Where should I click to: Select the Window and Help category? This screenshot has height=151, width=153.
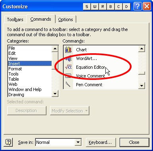coord(30,89)
